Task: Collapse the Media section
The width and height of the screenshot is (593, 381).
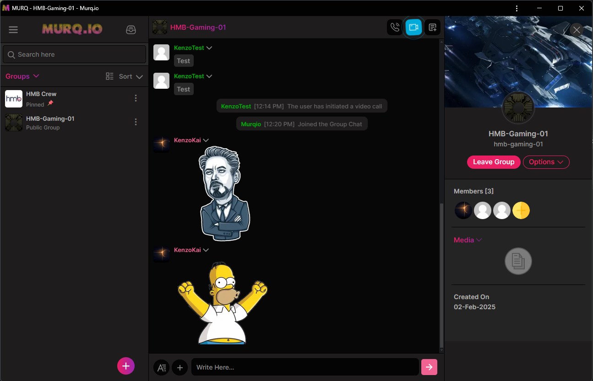Action: click(468, 240)
